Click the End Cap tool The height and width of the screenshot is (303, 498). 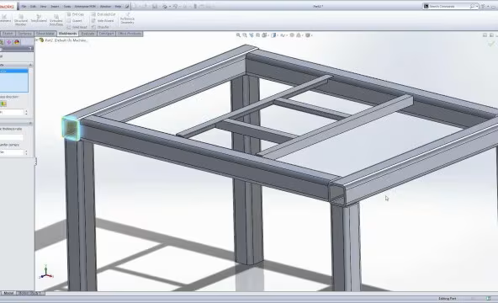(76, 14)
